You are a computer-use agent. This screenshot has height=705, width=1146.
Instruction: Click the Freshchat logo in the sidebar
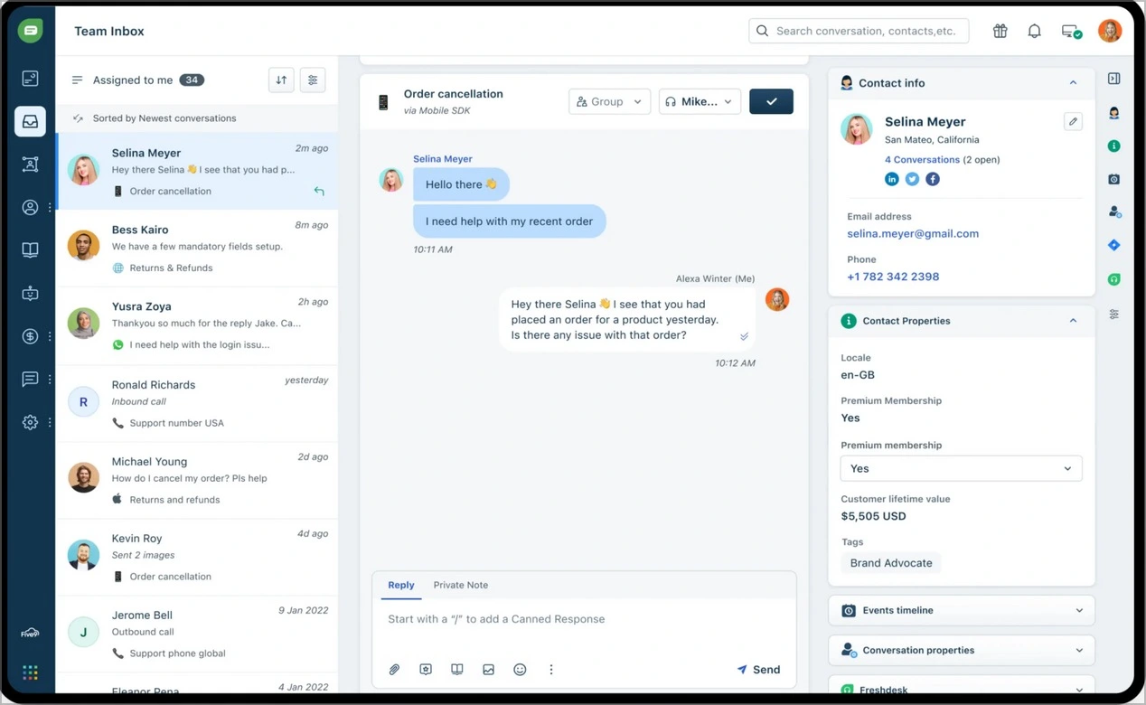point(30,31)
